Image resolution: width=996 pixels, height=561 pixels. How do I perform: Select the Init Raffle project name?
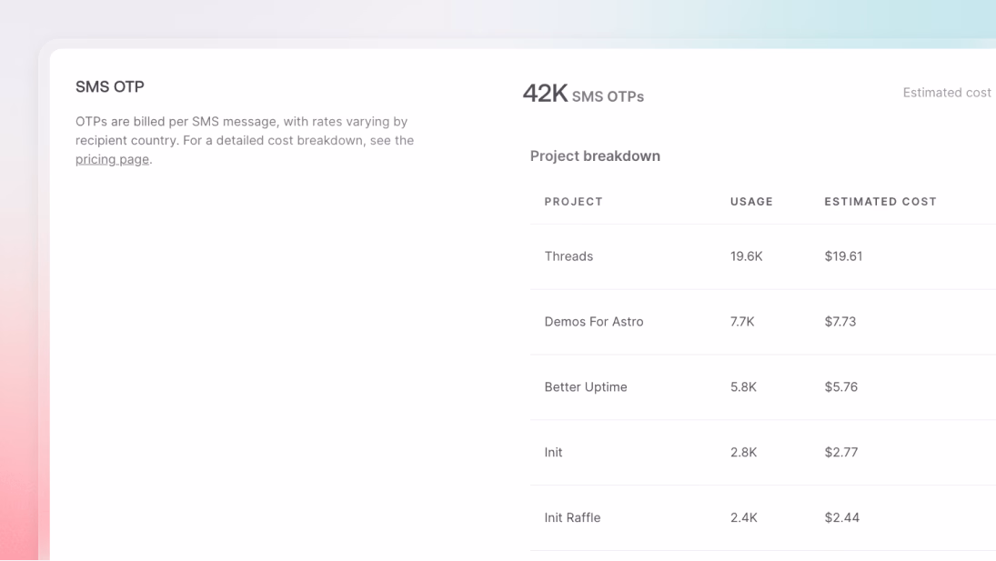[572, 518]
